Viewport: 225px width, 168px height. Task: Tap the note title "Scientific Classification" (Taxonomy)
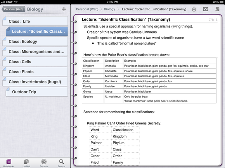click(126, 19)
